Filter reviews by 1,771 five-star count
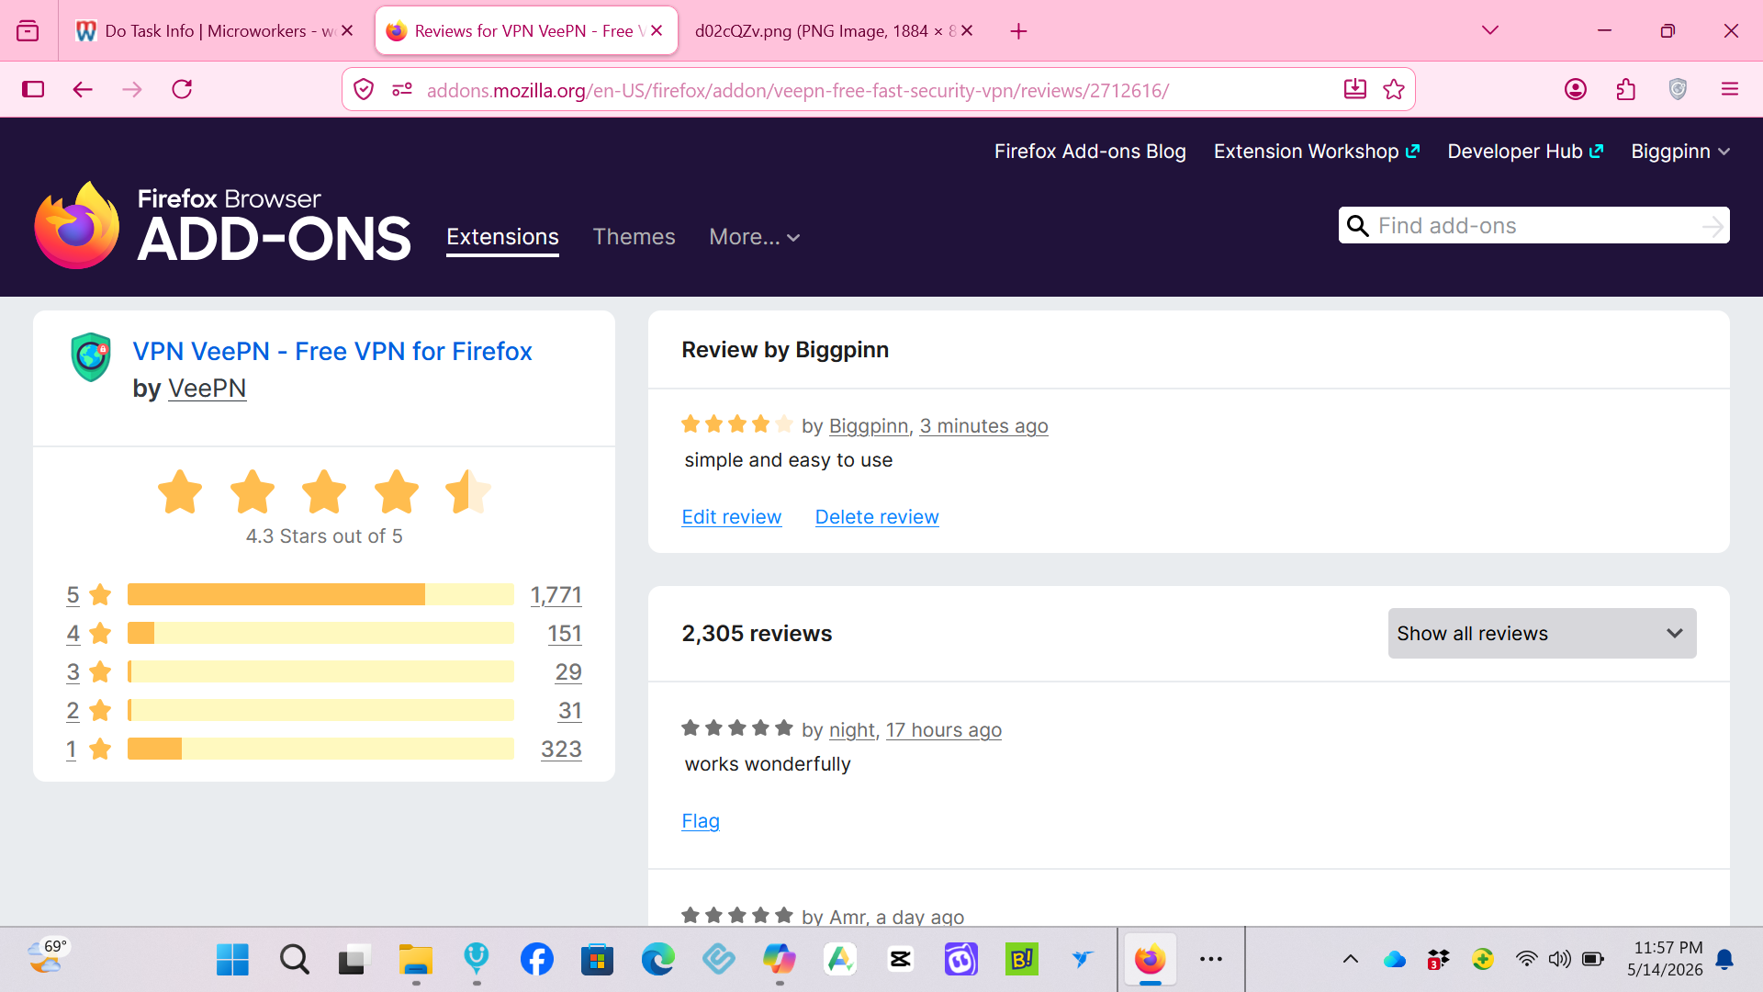Screen dimensions: 1763x992 click(x=556, y=595)
